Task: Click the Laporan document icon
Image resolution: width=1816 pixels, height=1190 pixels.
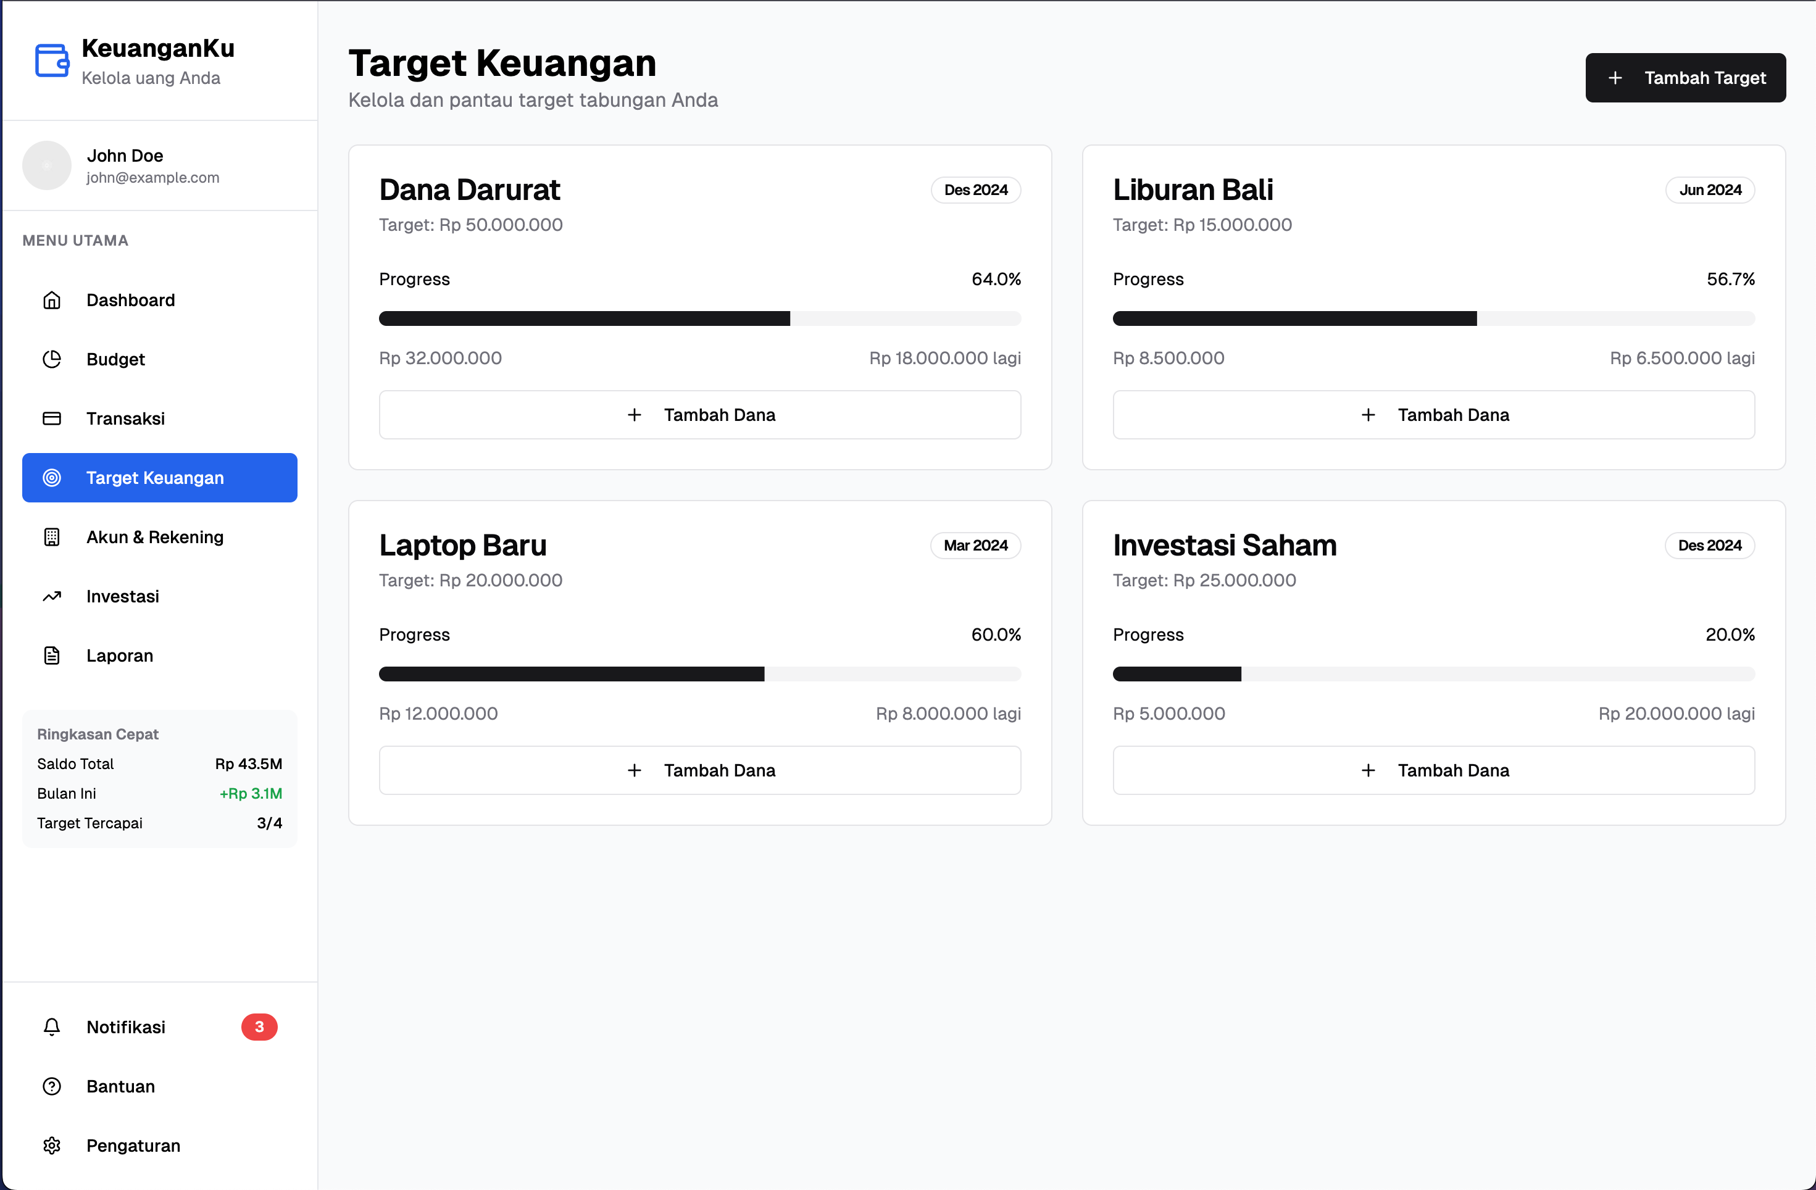Action: 52,655
